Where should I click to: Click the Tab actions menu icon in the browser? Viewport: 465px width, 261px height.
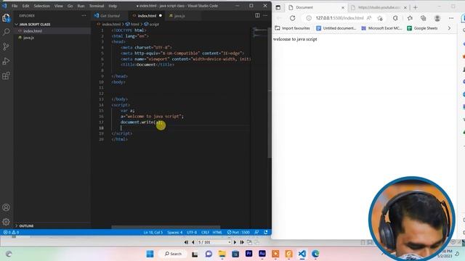(x=278, y=8)
